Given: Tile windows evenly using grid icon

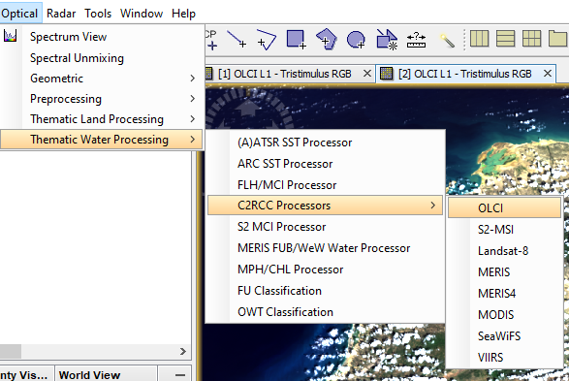Looking at the screenshot, I should pyautogui.click(x=532, y=39).
